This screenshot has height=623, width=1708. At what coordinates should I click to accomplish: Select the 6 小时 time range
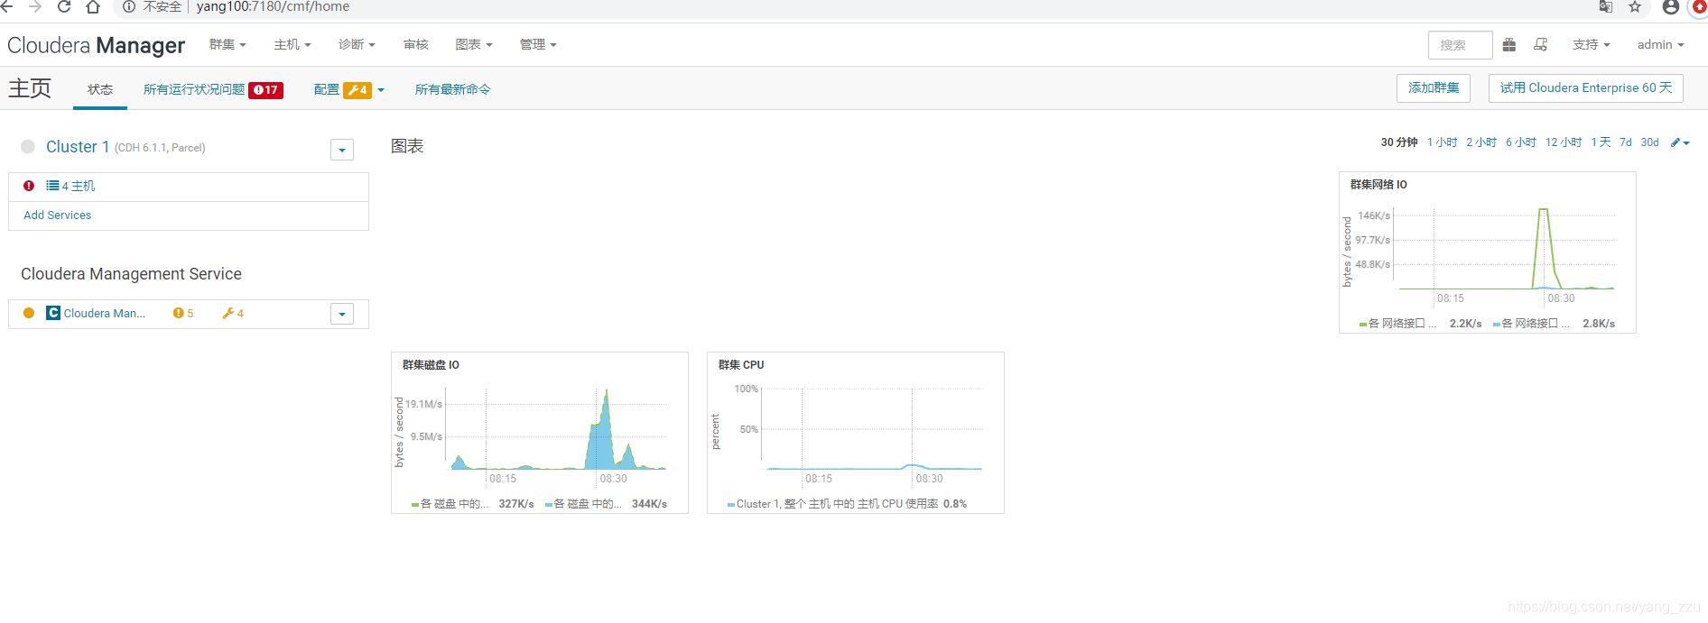[x=1521, y=142]
